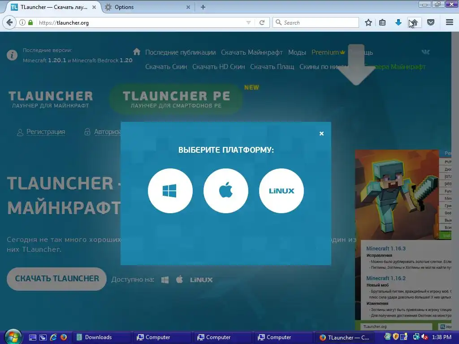This screenshot has height=344, width=459.
Task: Show site information icon in address bar
Action: click(22, 22)
